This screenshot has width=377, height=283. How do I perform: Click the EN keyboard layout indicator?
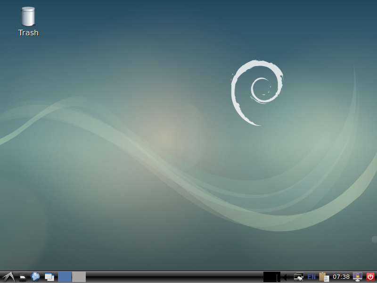coord(311,277)
